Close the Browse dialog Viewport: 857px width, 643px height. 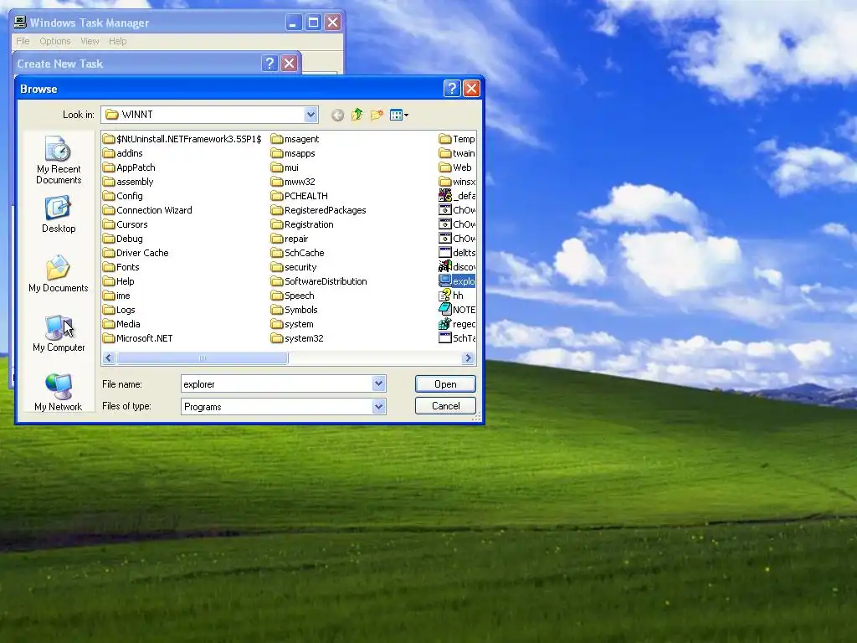click(x=471, y=89)
